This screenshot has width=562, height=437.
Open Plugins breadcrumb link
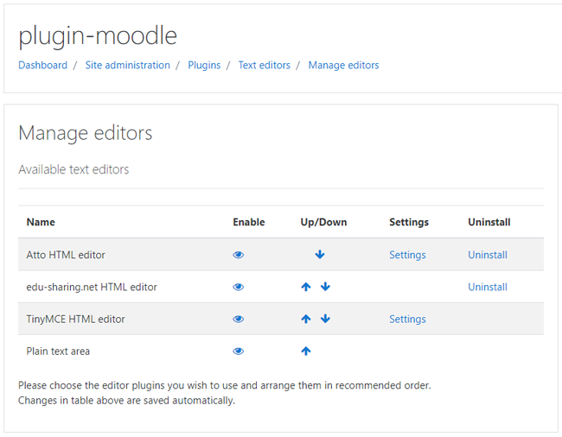[204, 65]
